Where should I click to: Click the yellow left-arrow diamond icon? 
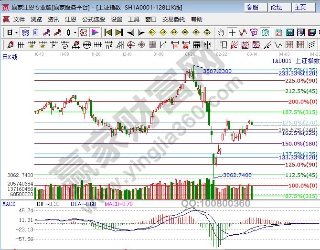(x=152, y=32)
